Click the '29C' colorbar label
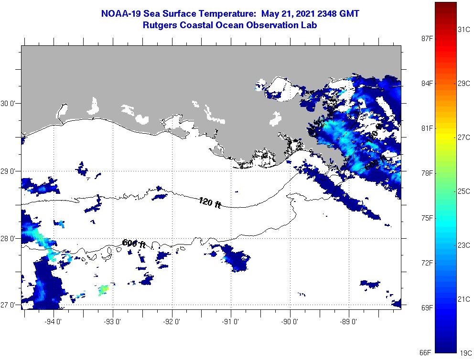Screen dimensions: 474x360 [464, 84]
